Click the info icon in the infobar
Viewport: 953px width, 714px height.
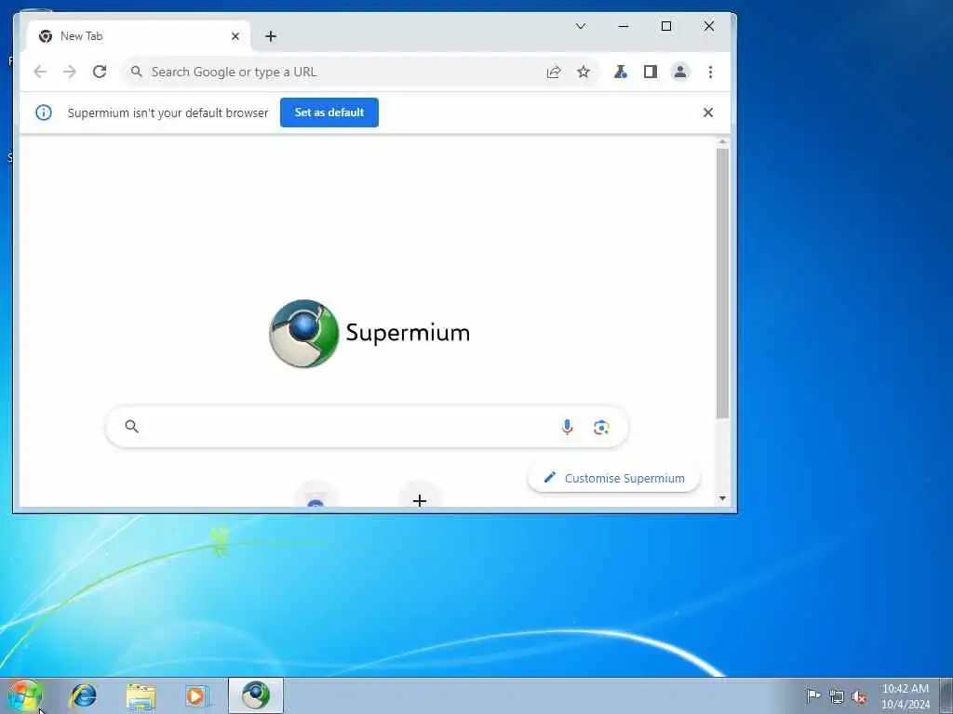point(44,112)
